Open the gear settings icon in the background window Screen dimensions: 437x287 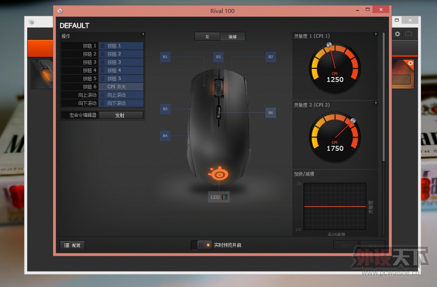[397, 34]
